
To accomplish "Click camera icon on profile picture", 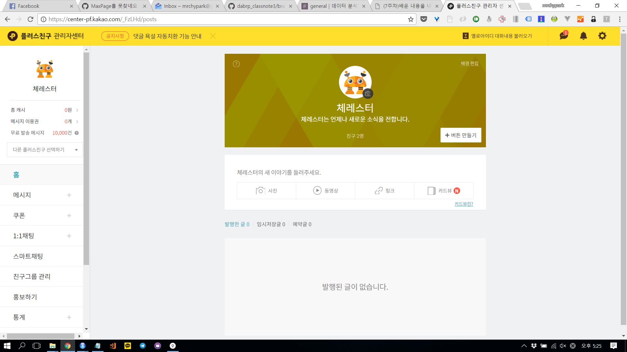I will pos(368,94).
